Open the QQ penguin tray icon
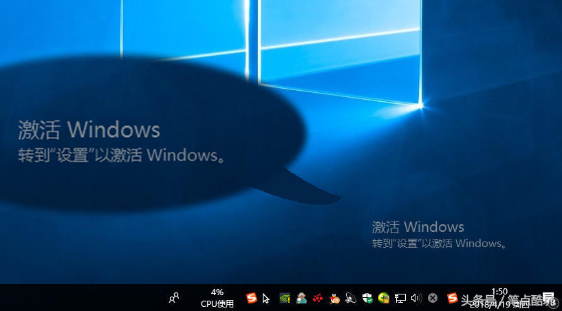This screenshot has width=562, height=311. (x=334, y=298)
